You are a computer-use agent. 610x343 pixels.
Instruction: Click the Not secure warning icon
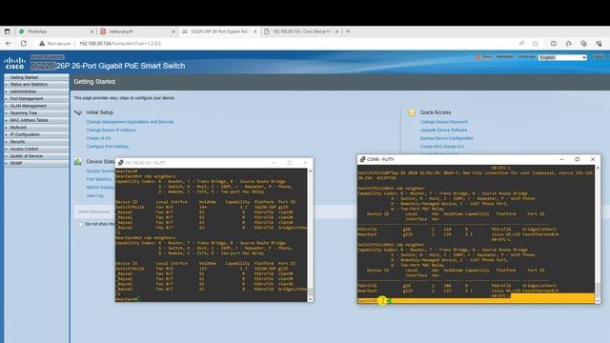coord(42,43)
